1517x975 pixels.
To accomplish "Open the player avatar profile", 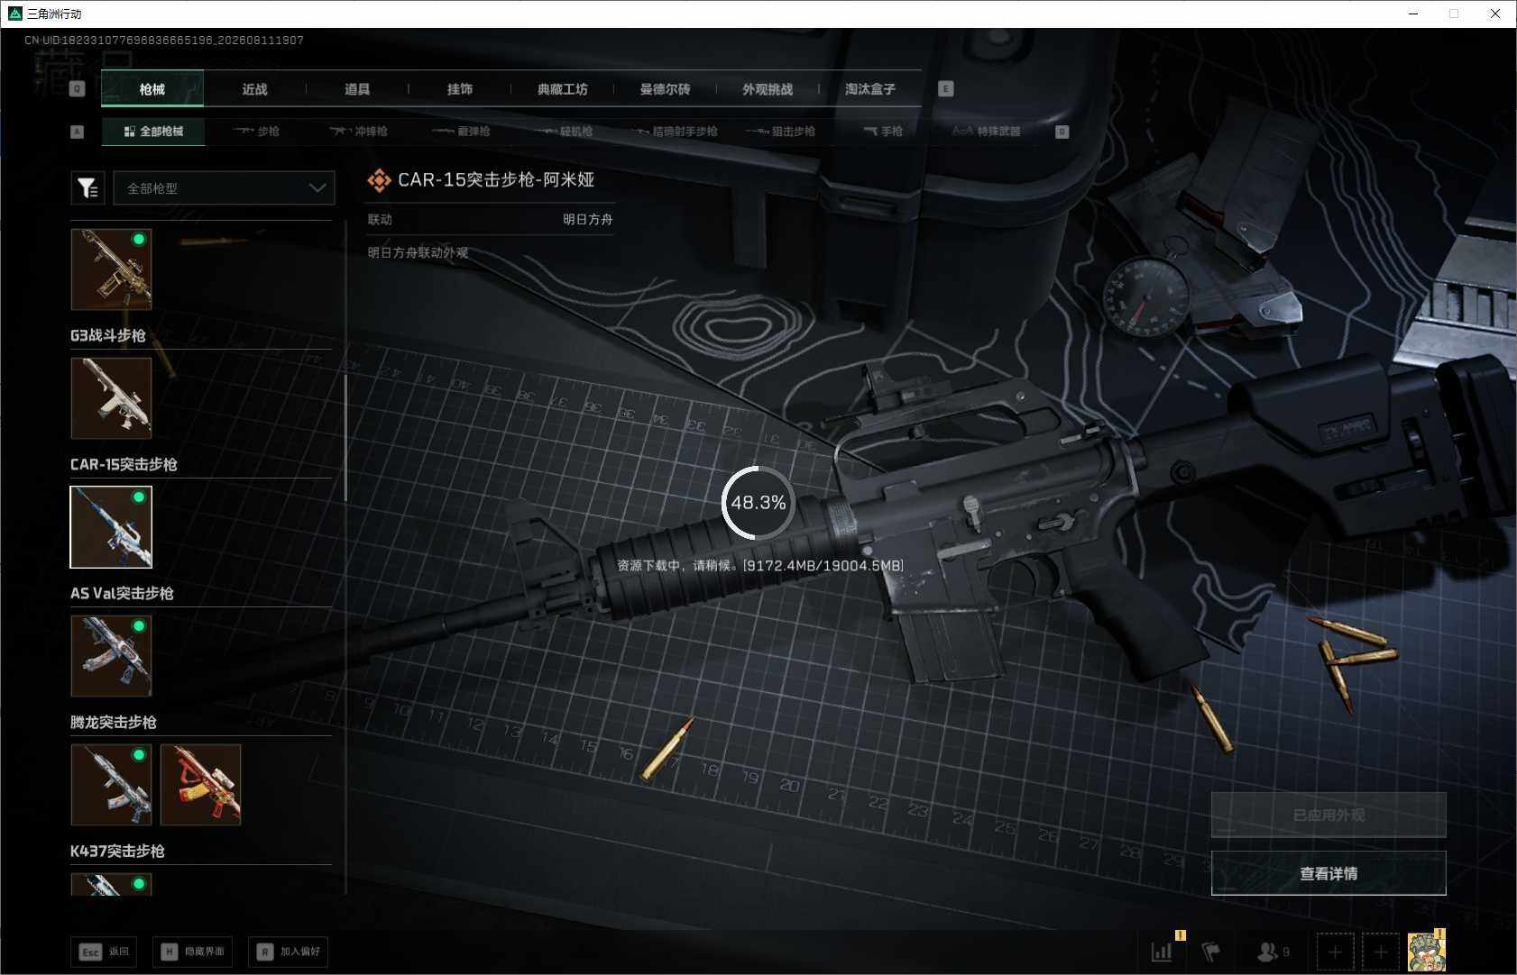I will [x=1426, y=952].
